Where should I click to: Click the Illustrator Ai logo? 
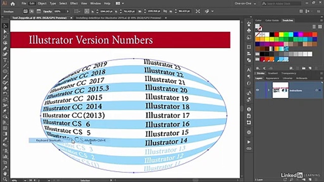[4, 4]
